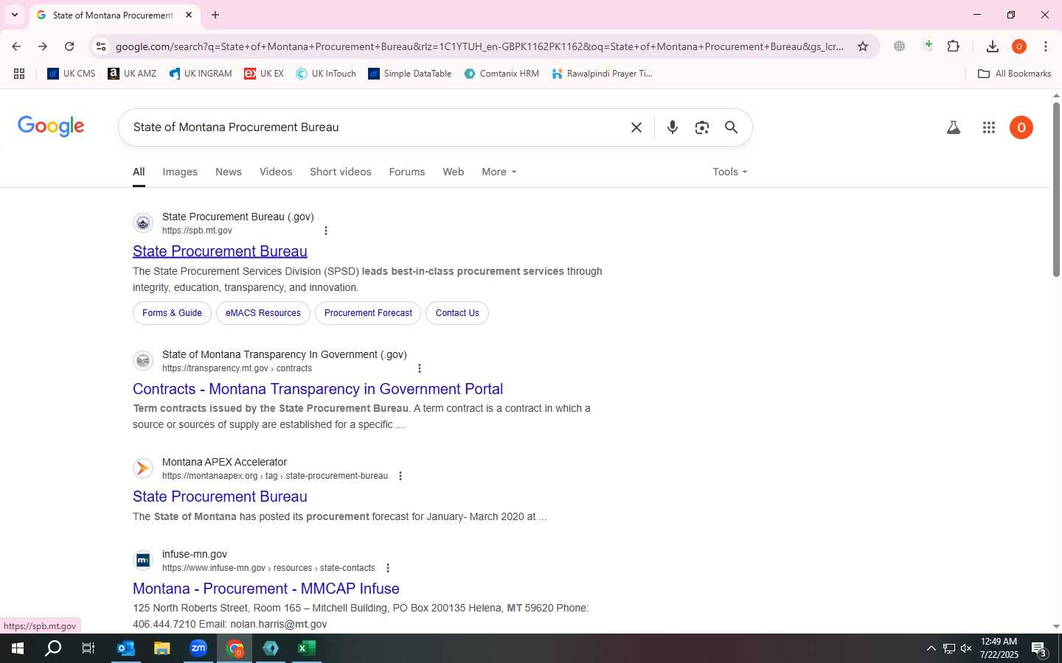The height and width of the screenshot is (663, 1062).
Task: Search by image with Lens icon
Action: coord(702,127)
